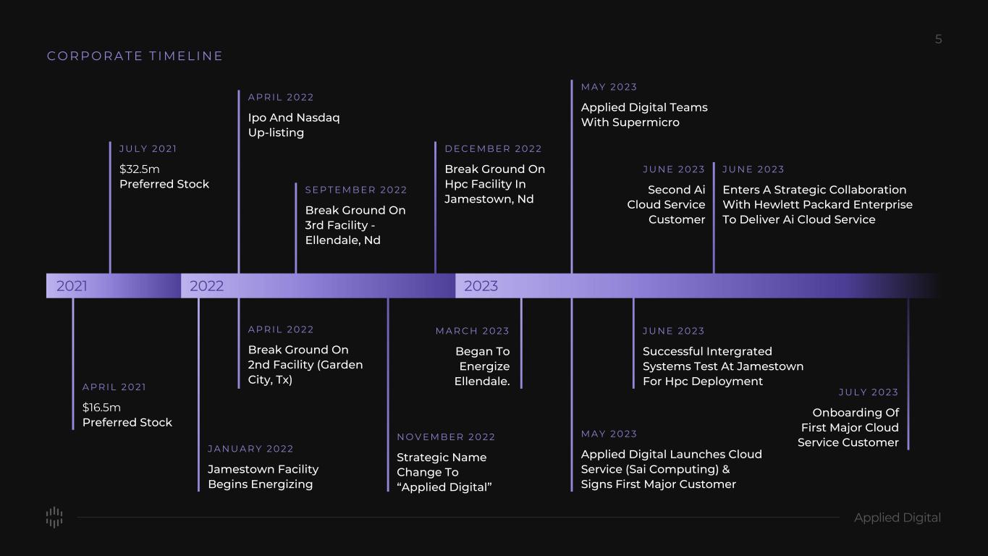Click 'Applied Digital Launches Cloud Service' text
The width and height of the screenshot is (988, 556).
[672, 469]
